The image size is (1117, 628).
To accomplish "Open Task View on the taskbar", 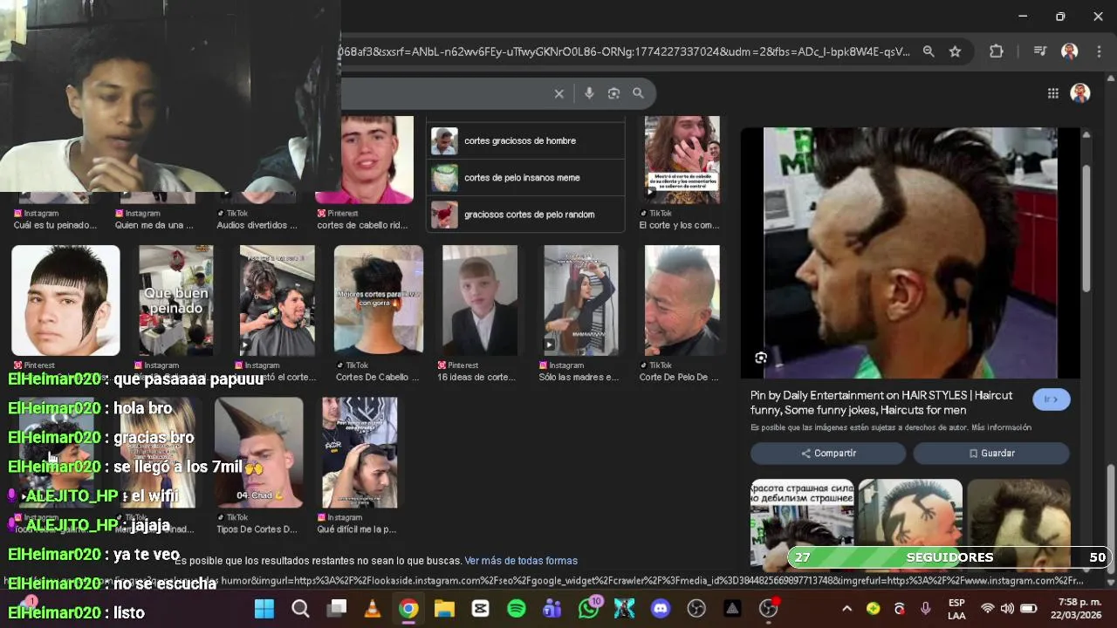I will 337,609.
